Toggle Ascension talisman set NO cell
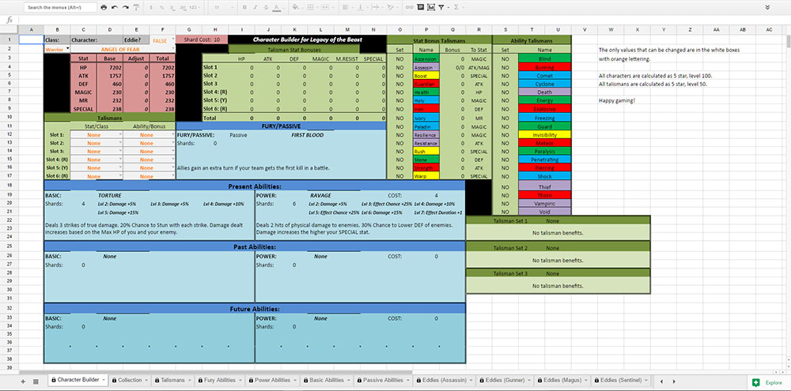Screen dimensions: 791x391 399,58
